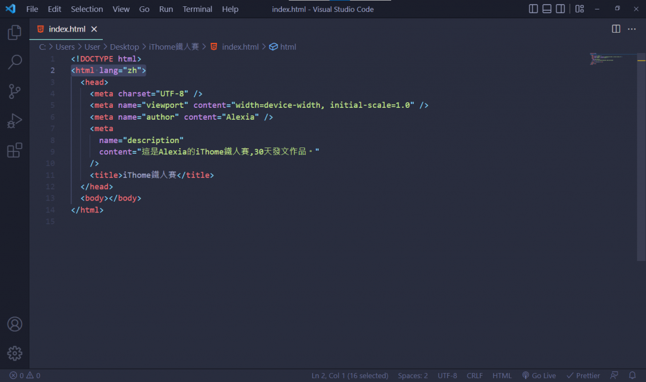Click the title tag line
Viewport: 646px width, 382px height.
tap(152, 175)
